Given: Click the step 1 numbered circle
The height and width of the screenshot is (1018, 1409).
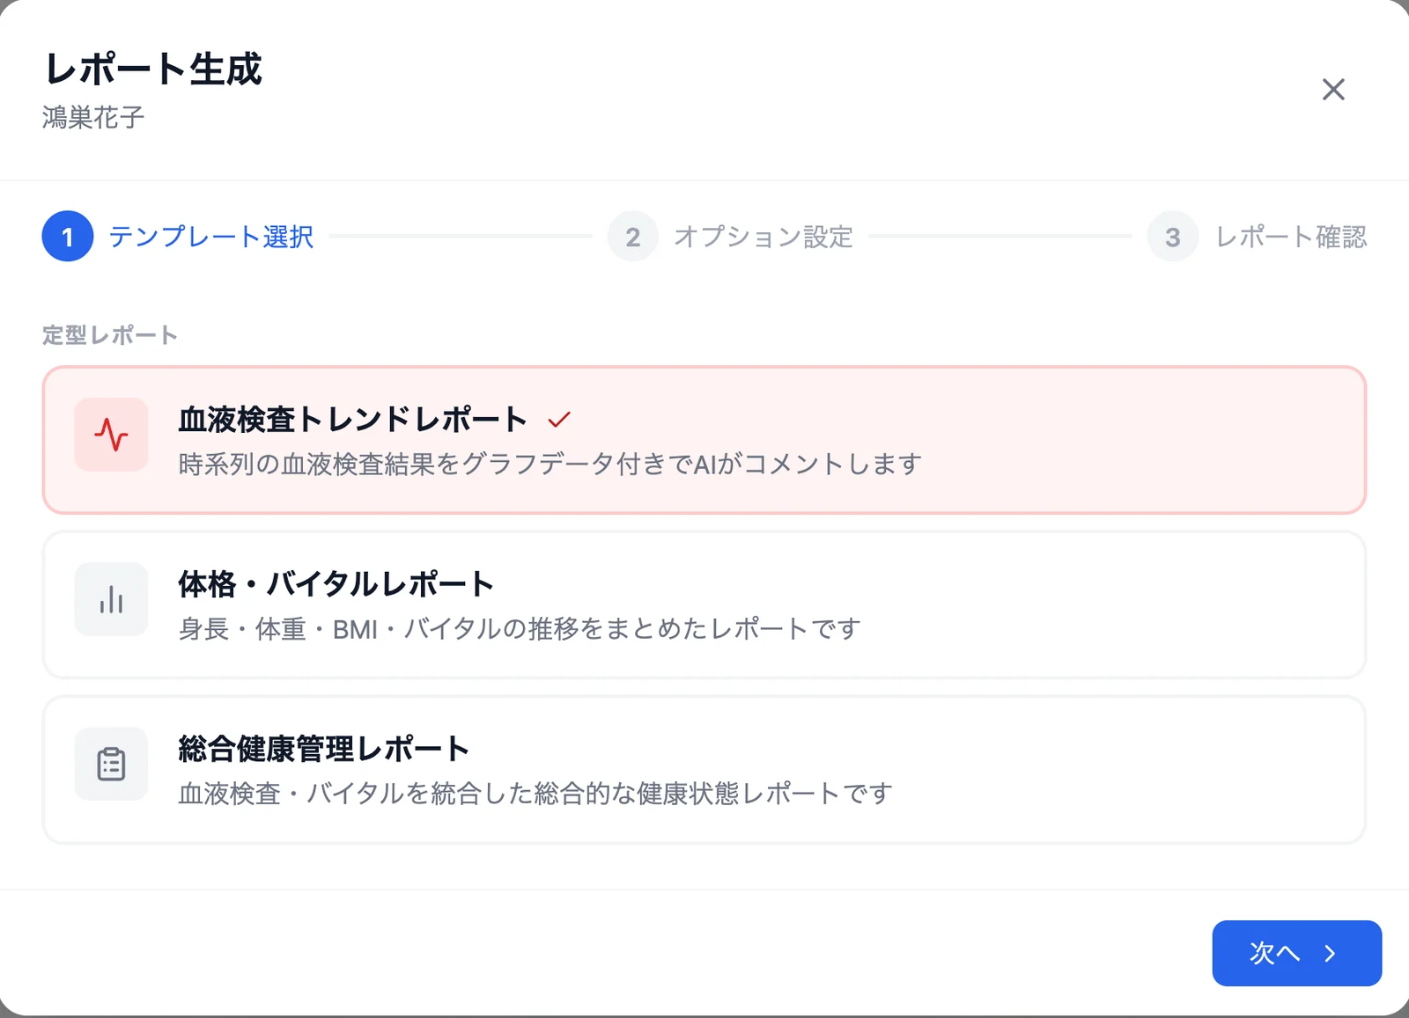Looking at the screenshot, I should coord(68,237).
